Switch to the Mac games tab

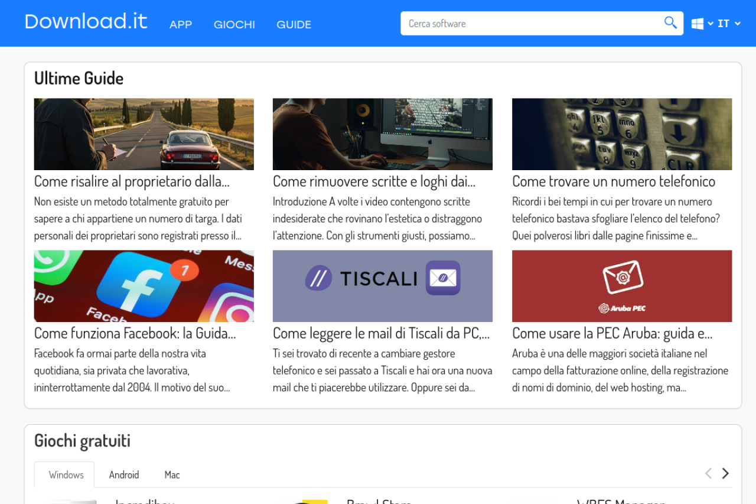[172, 475]
